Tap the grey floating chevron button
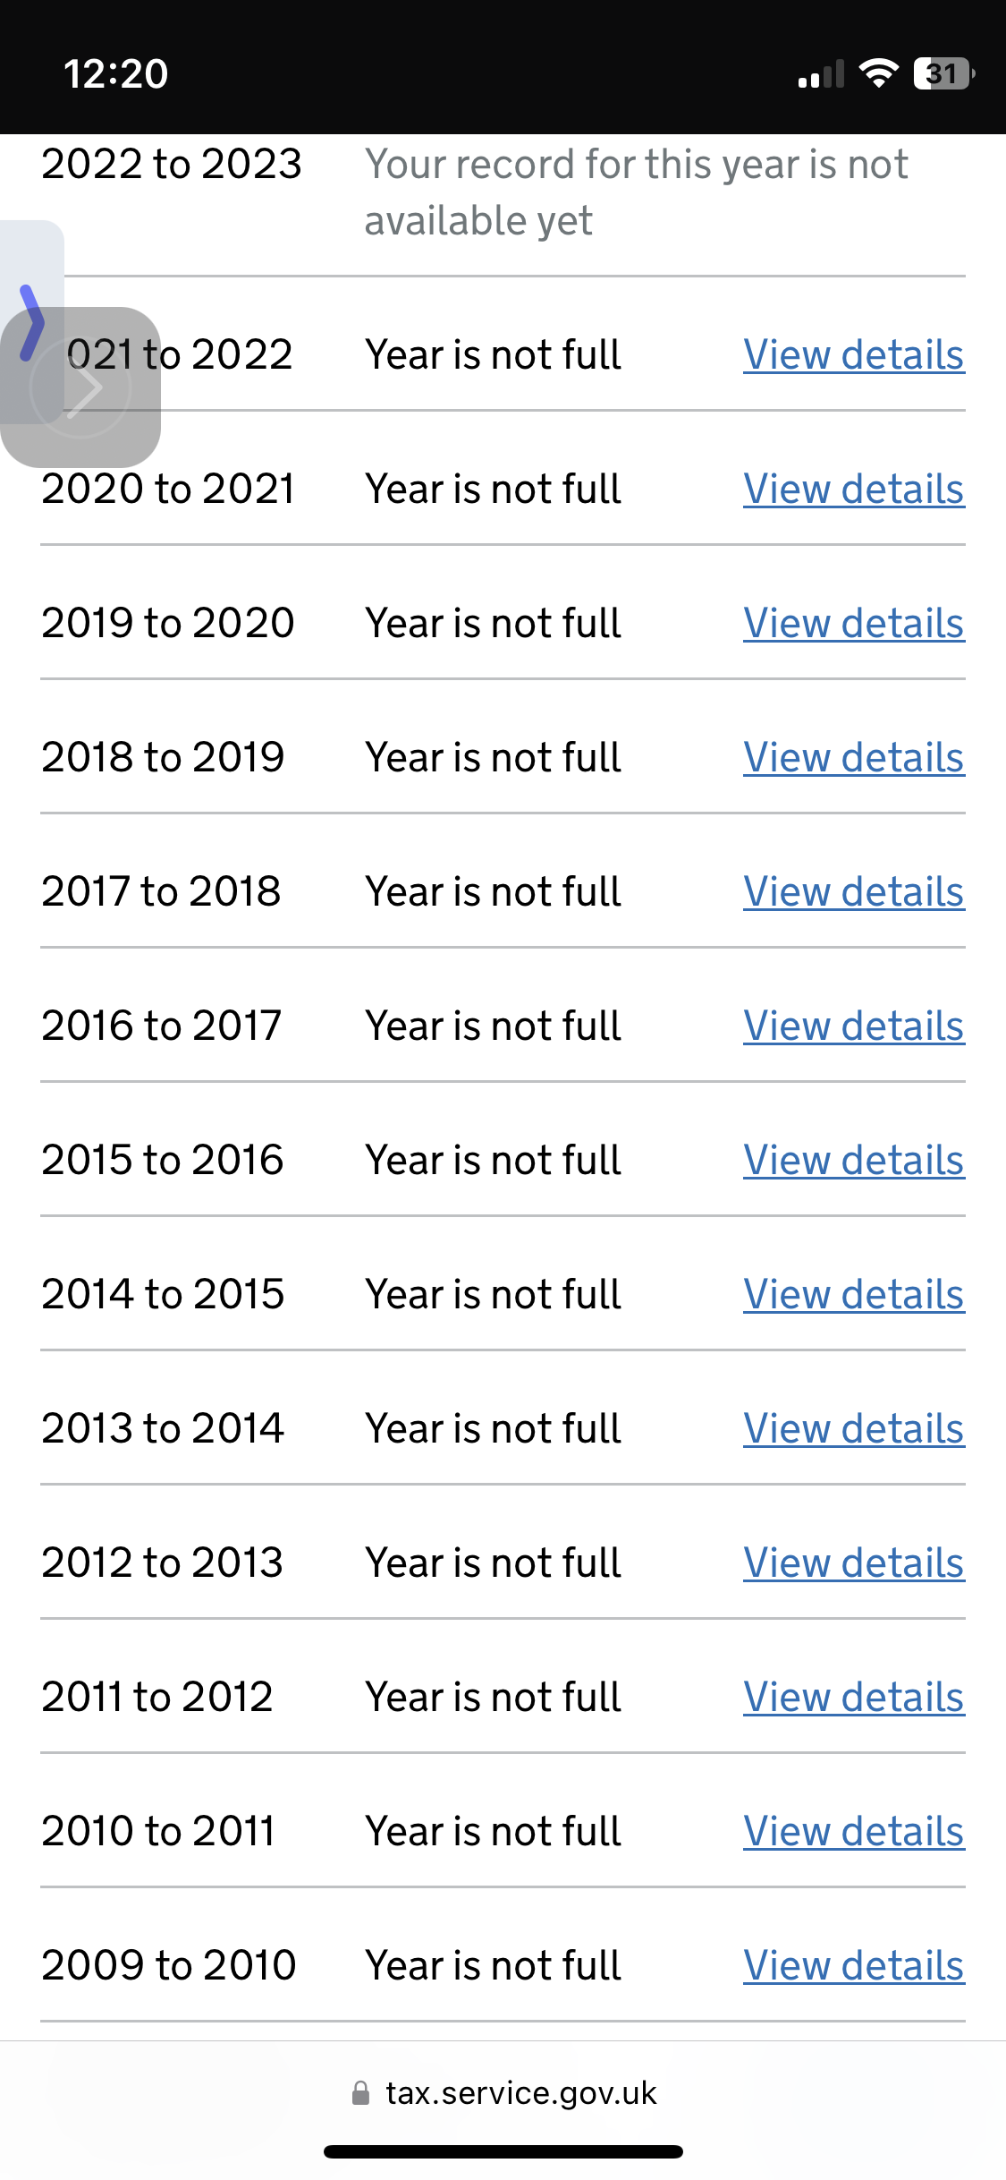 click(x=80, y=387)
